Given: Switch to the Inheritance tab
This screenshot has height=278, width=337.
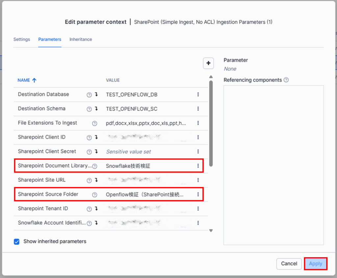Looking at the screenshot, I should pyautogui.click(x=81, y=40).
